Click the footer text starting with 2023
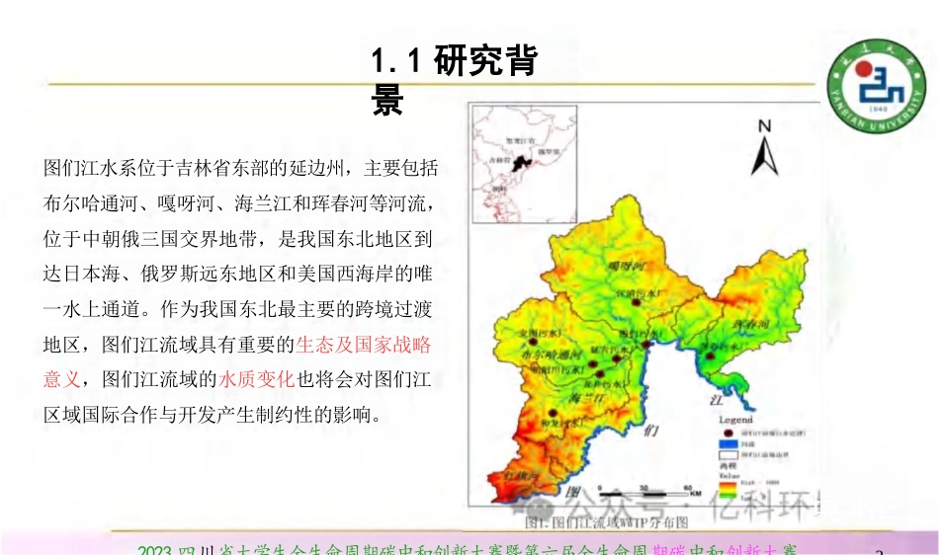 click(x=468, y=550)
